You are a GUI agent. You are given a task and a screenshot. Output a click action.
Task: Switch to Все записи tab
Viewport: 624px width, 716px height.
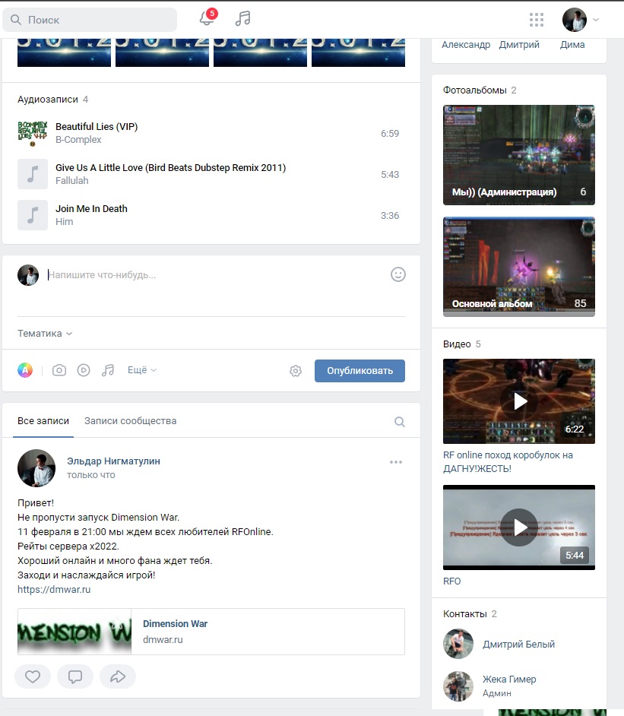(x=43, y=420)
